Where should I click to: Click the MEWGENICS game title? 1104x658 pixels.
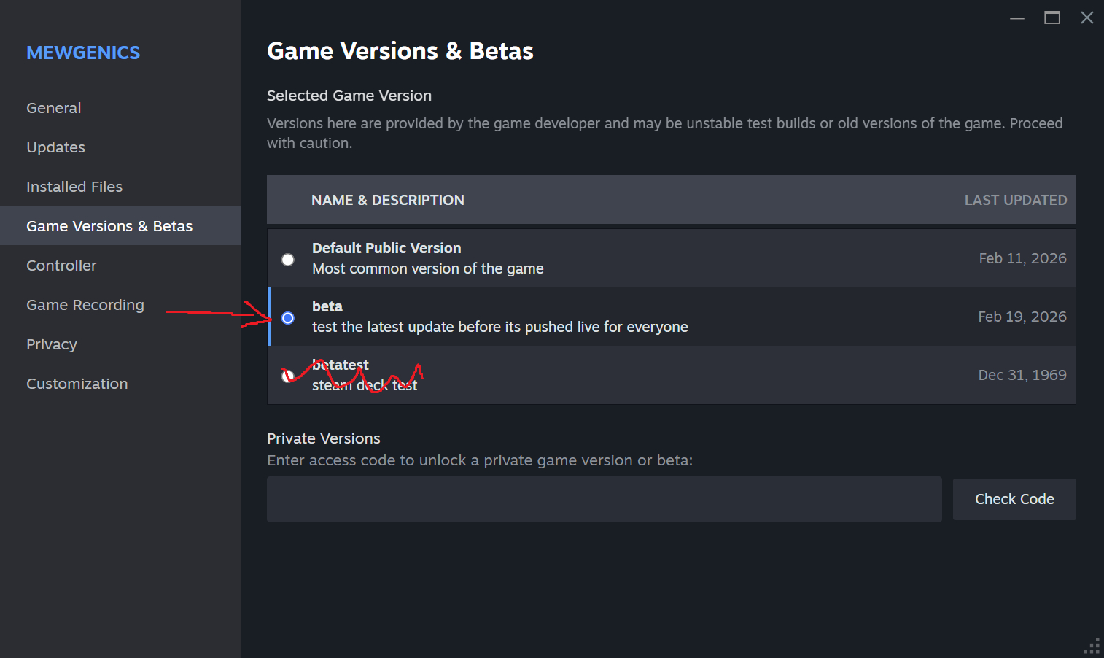[x=83, y=53]
